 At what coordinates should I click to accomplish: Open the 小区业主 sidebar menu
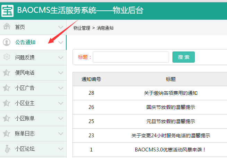pyautogui.click(x=33, y=103)
